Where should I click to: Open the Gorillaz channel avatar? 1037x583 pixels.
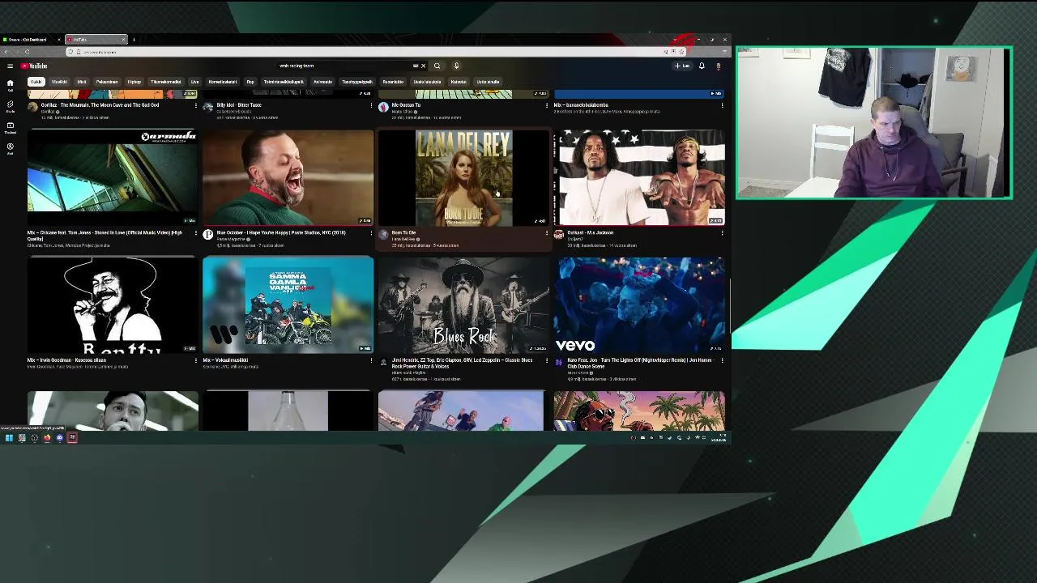click(x=32, y=107)
